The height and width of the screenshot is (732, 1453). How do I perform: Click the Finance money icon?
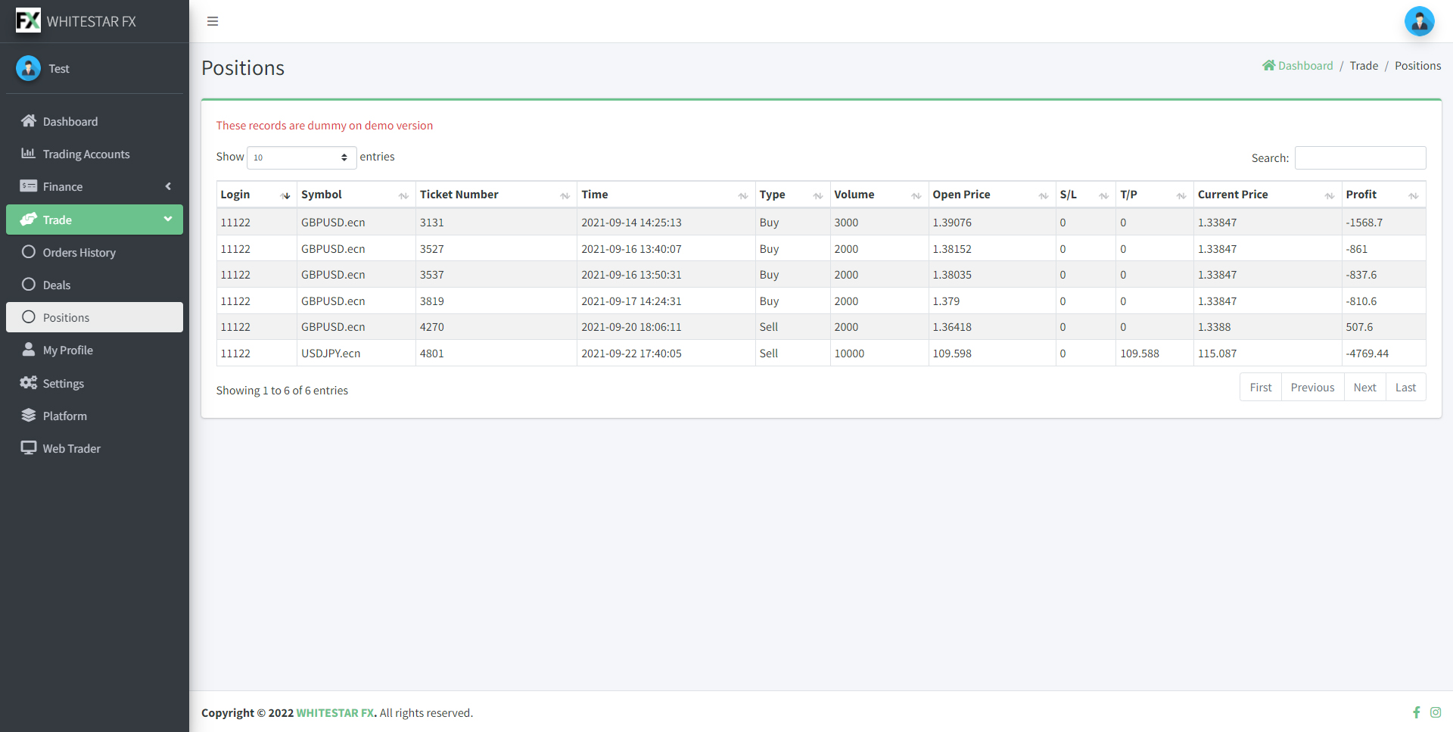pyautogui.click(x=29, y=186)
